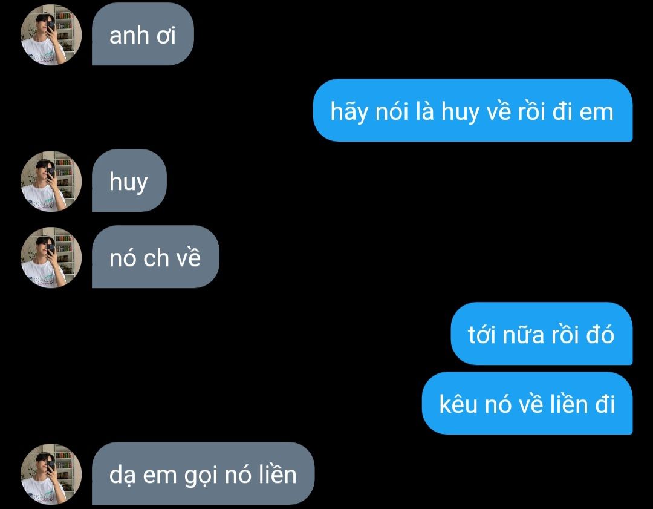The width and height of the screenshot is (653, 509).
Task: Tap the blue "hãy nói là huy về rồi đi em" bubble
Action: [473, 111]
